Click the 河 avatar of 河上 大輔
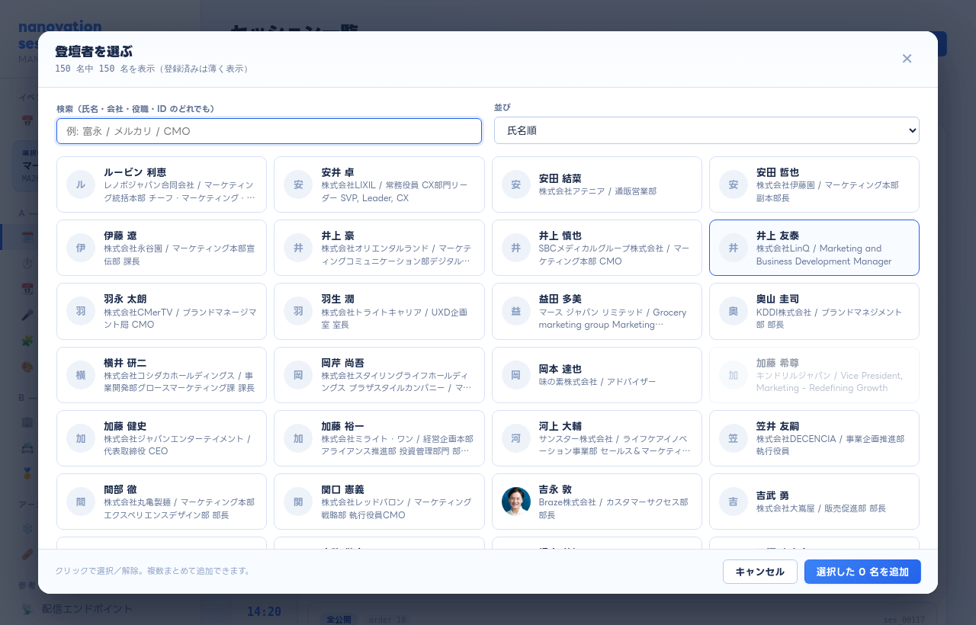This screenshot has width=976, height=625. click(x=516, y=438)
